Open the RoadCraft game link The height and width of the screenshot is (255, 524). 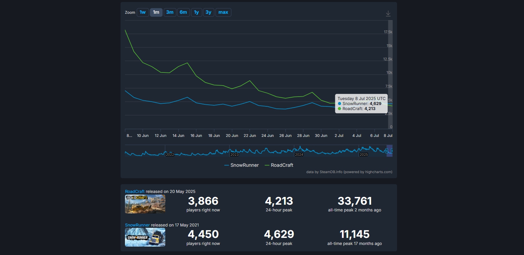135,192
